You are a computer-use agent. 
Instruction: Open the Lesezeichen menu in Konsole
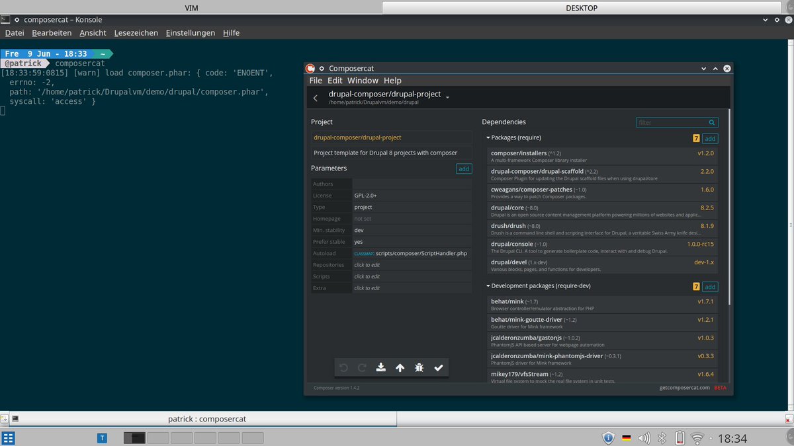(136, 32)
